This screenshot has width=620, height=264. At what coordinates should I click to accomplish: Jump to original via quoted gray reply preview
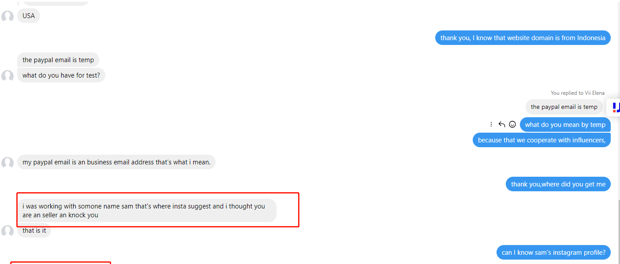(564, 107)
